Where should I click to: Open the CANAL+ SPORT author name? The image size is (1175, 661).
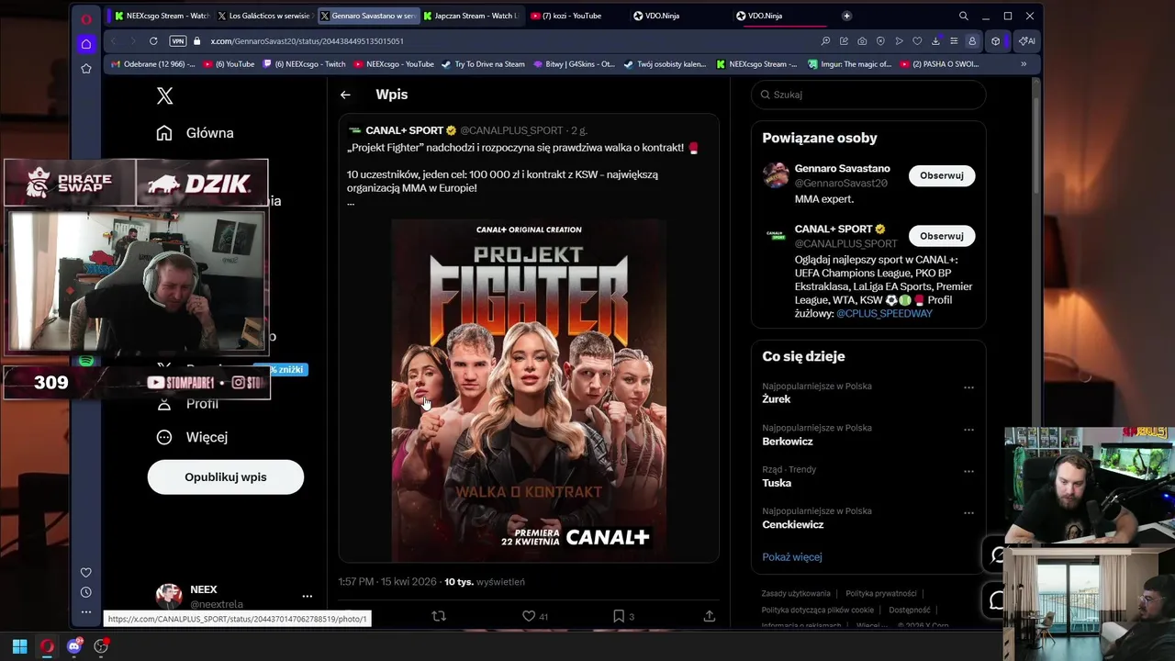pyautogui.click(x=405, y=130)
